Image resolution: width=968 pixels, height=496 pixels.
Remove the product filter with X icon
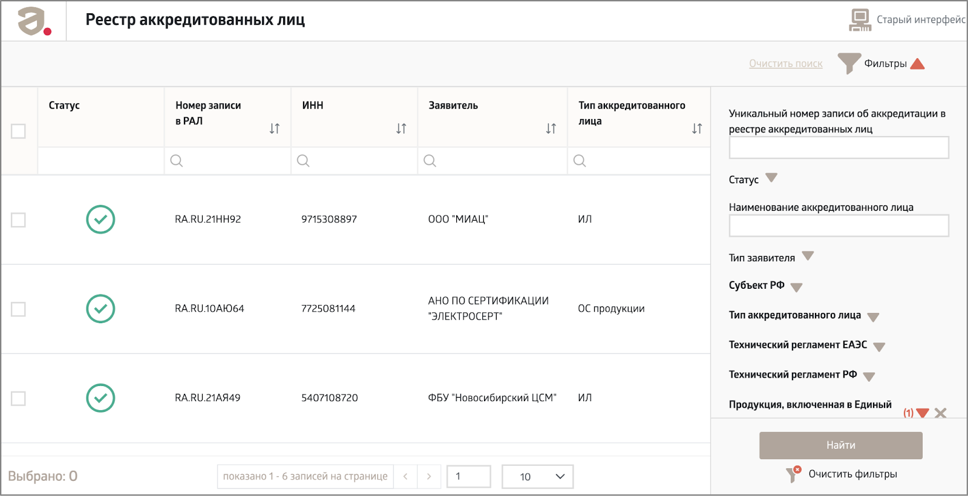[x=940, y=413]
